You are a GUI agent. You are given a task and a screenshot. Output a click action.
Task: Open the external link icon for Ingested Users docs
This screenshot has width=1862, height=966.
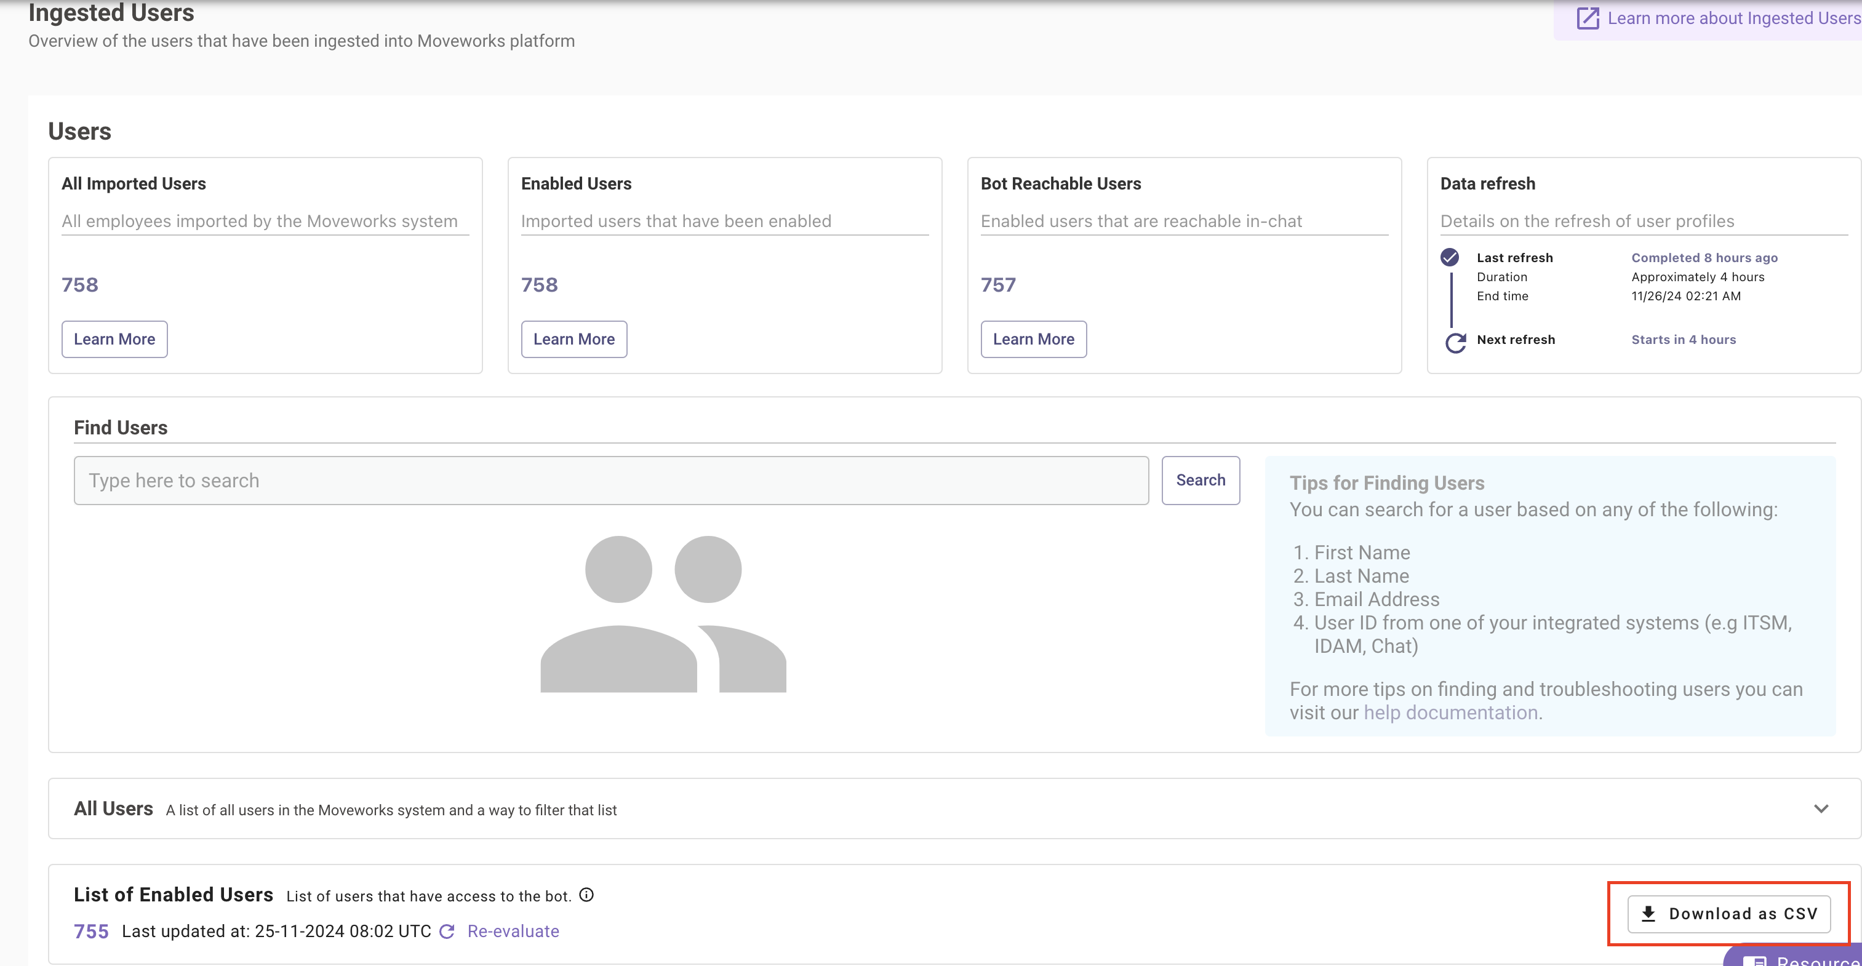pyautogui.click(x=1588, y=18)
